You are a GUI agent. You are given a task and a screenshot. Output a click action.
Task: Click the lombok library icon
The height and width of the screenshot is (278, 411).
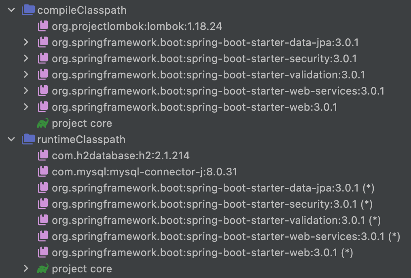[x=43, y=26]
